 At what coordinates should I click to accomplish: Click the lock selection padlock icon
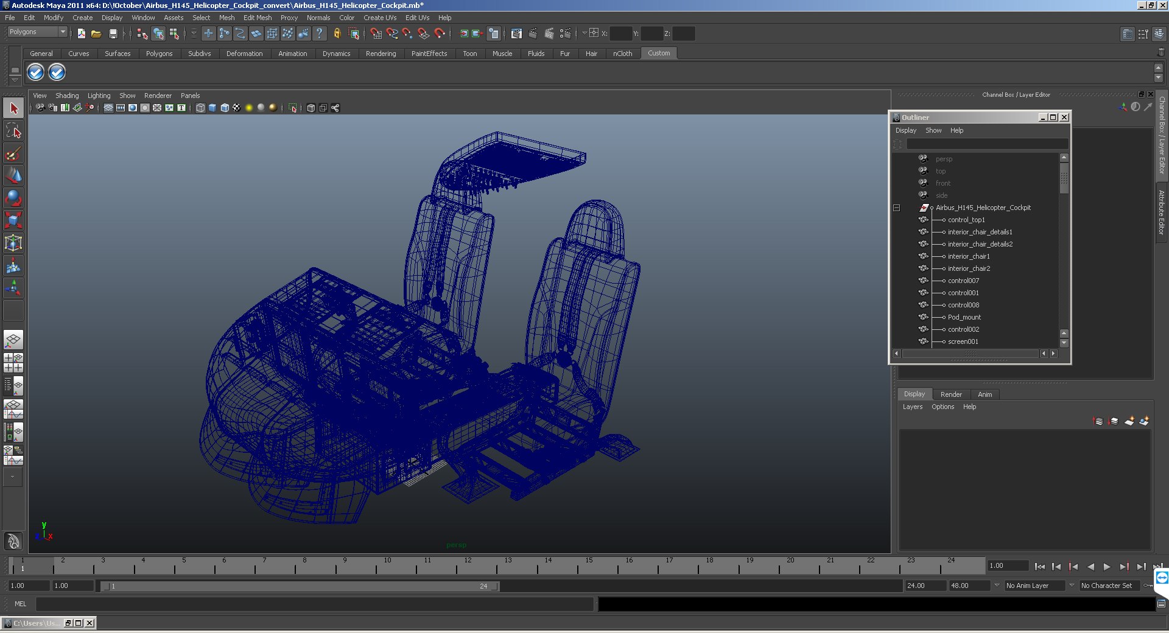(337, 33)
